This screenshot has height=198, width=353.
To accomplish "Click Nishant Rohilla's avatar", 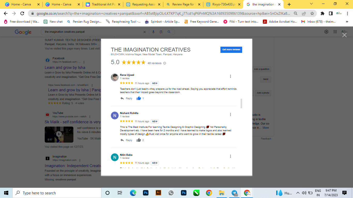I will point(115,115).
